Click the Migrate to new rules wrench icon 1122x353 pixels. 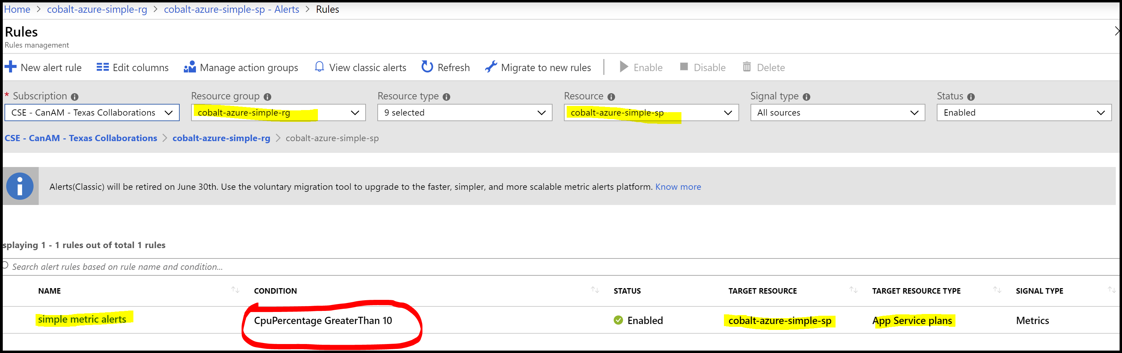point(491,67)
